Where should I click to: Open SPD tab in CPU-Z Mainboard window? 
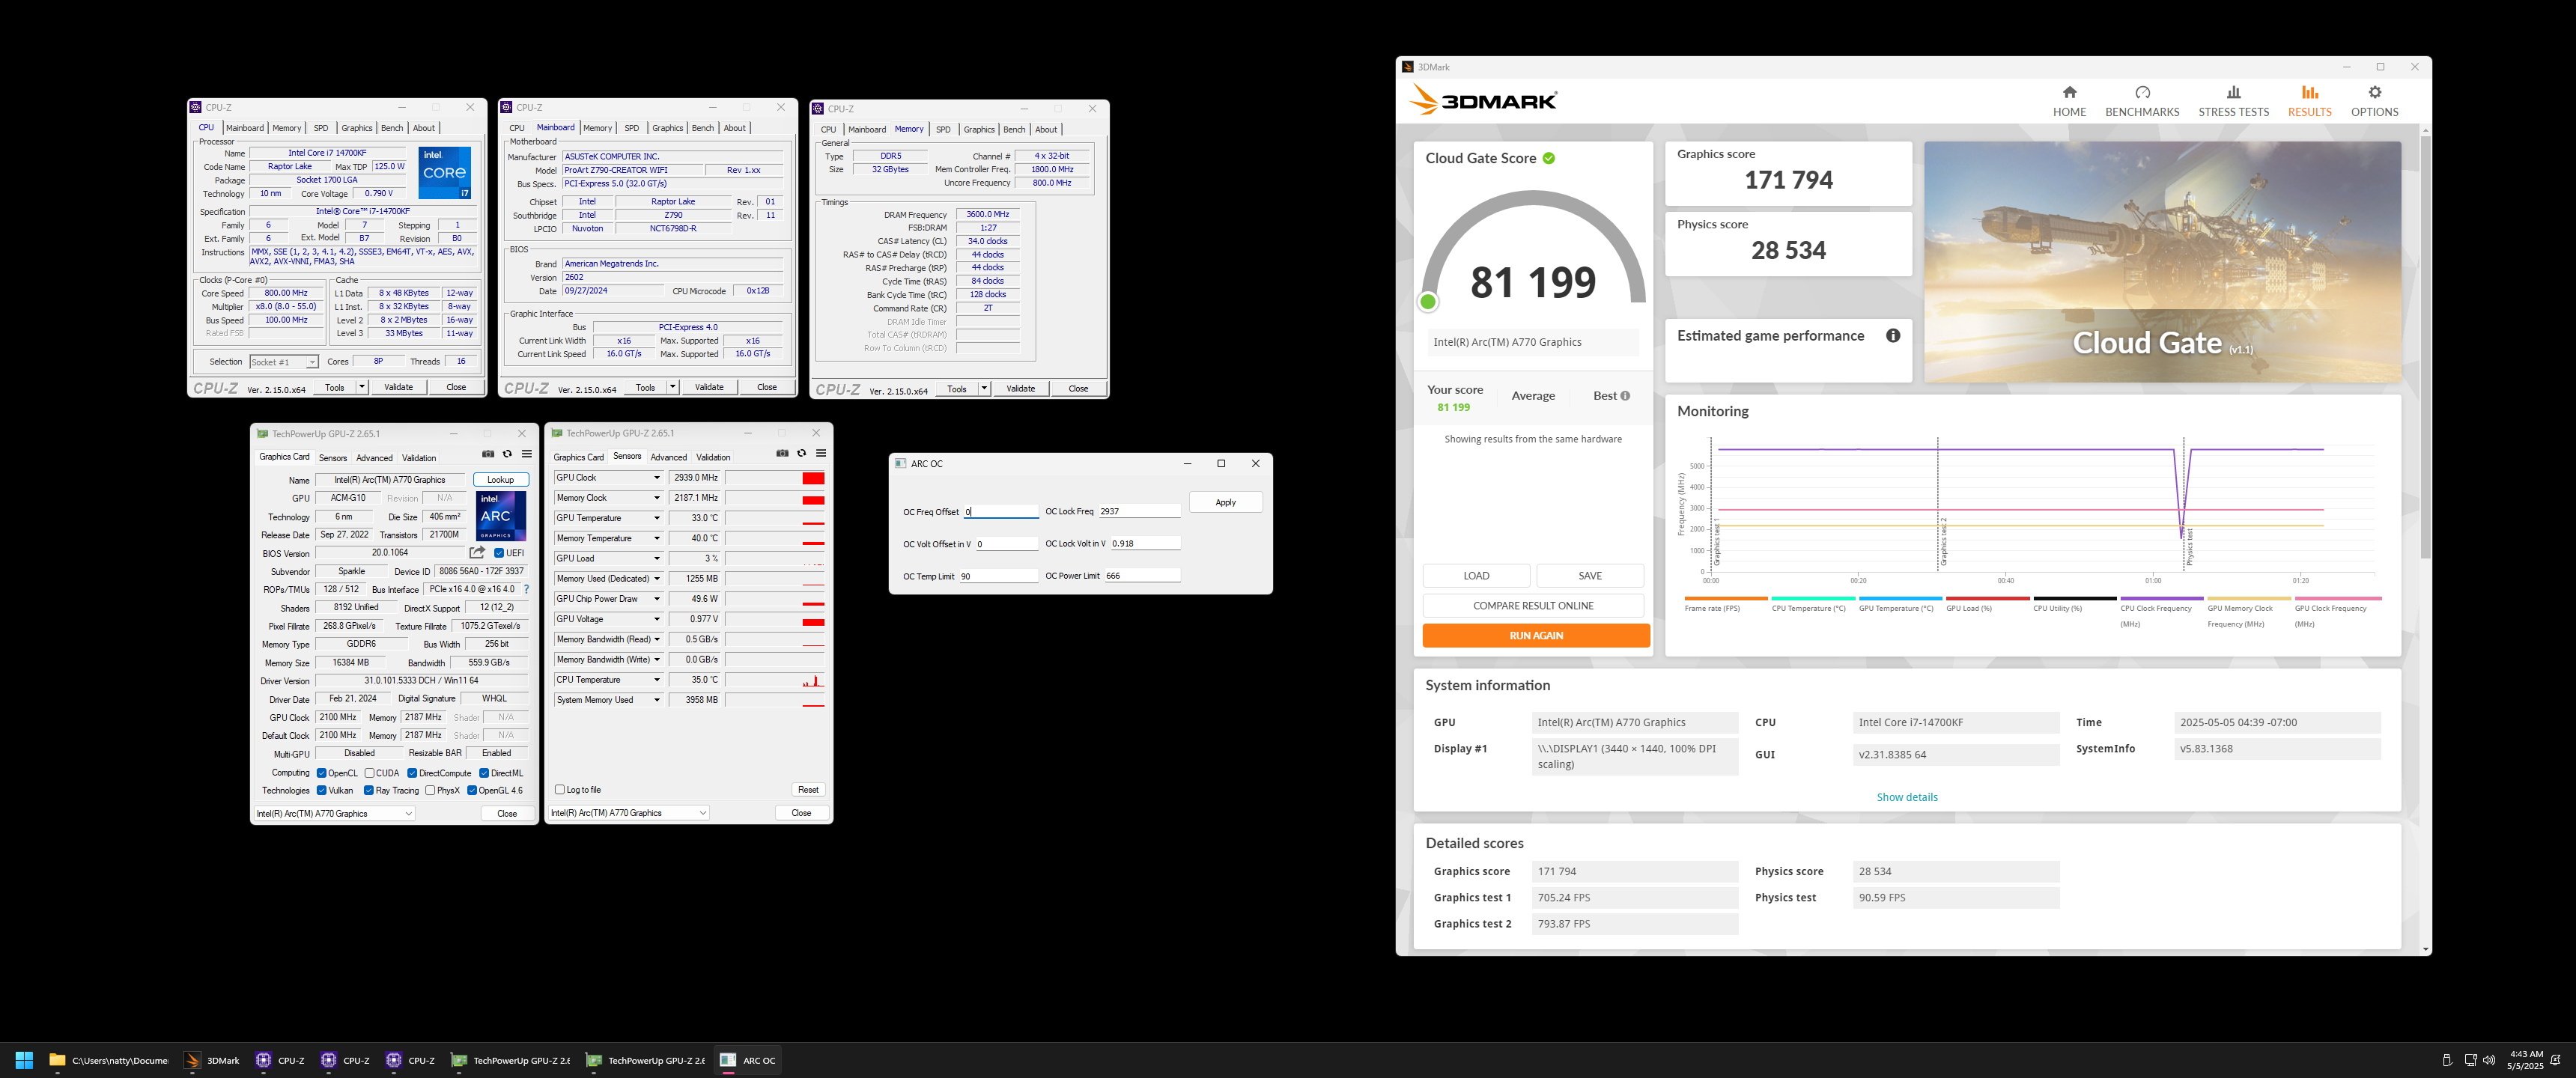[632, 128]
